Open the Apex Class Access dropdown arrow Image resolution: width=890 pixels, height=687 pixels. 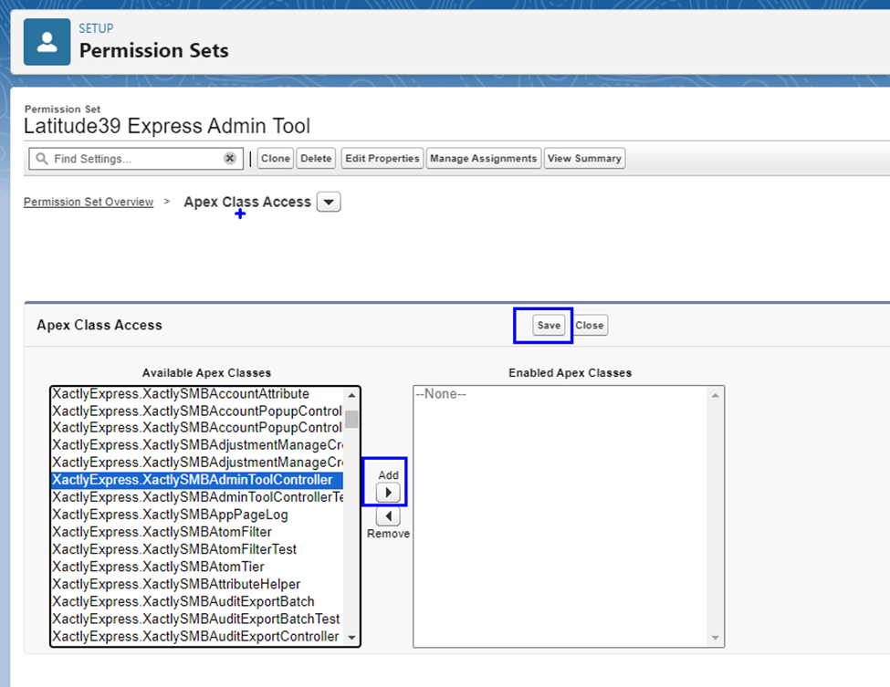(x=329, y=202)
